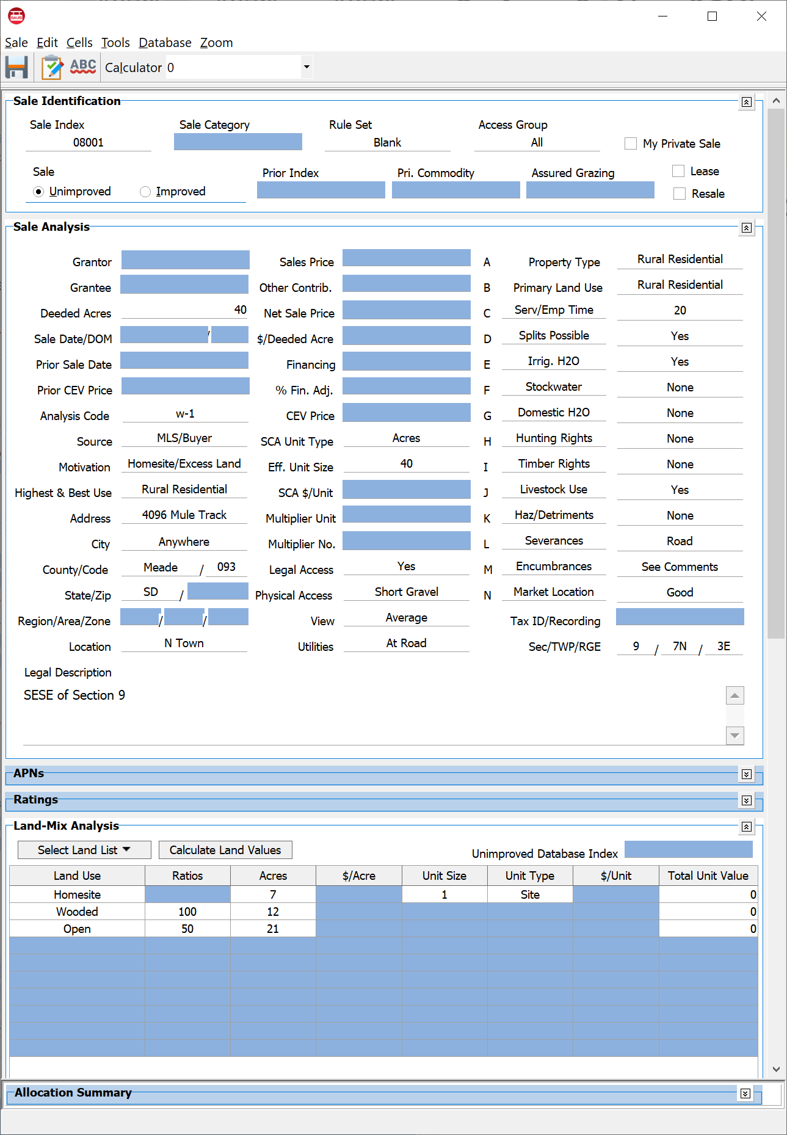Collapse the Sale Analysis section
Screen dimensions: 787x1135
[x=746, y=228]
